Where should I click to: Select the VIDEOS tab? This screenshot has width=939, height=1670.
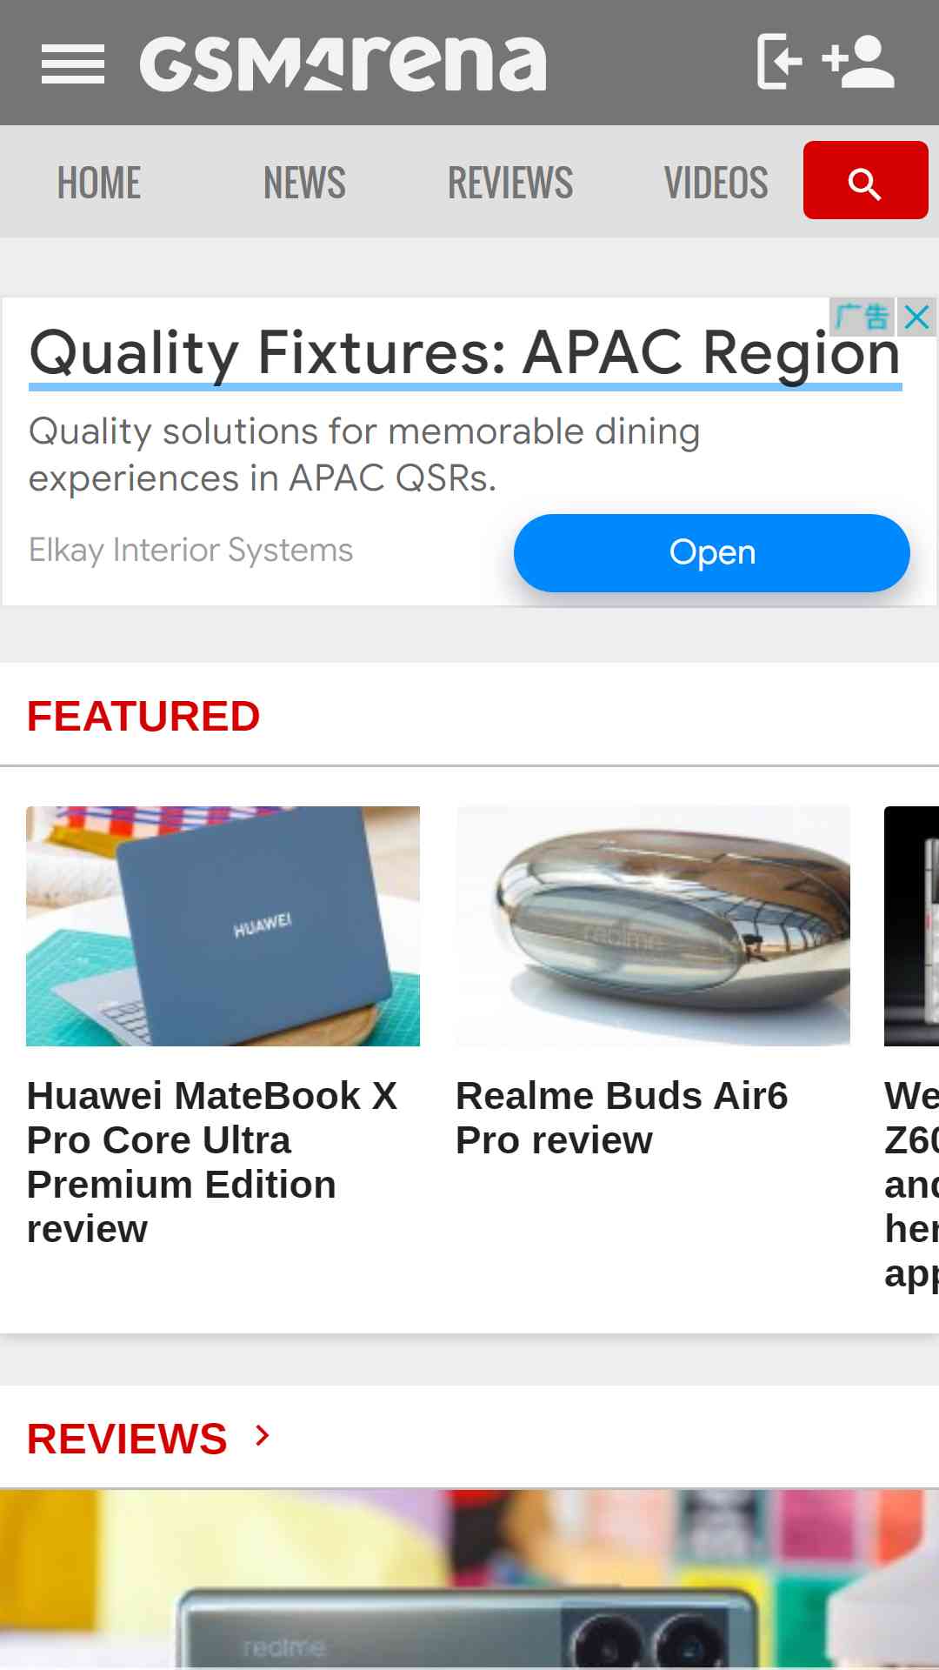point(716,183)
